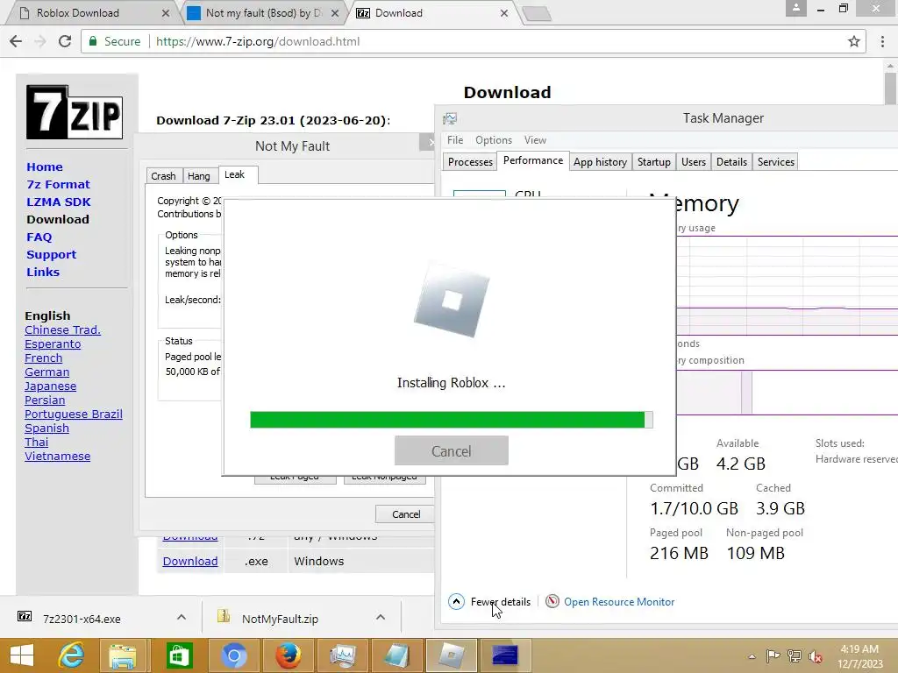
Task: Open the 7z Format page link
Action: 59,184
